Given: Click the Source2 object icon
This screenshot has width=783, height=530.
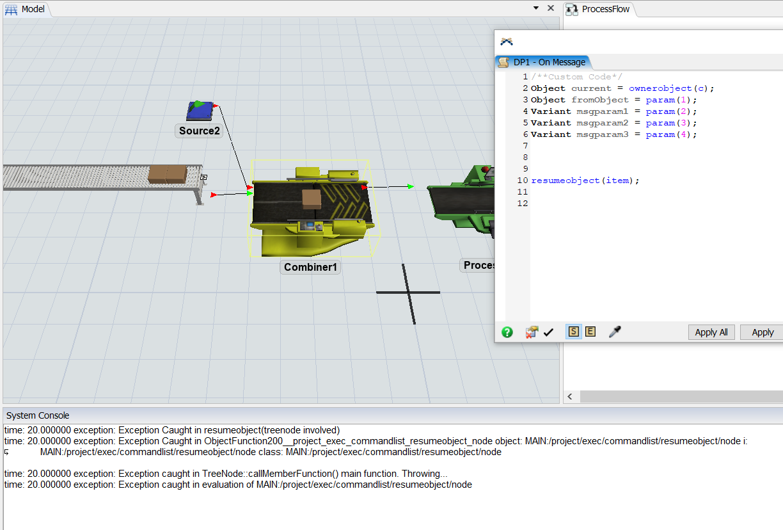Looking at the screenshot, I should [x=199, y=111].
